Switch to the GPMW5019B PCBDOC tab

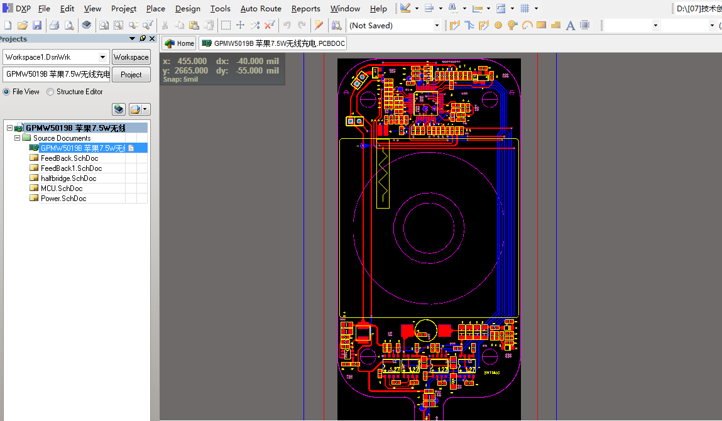(273, 43)
